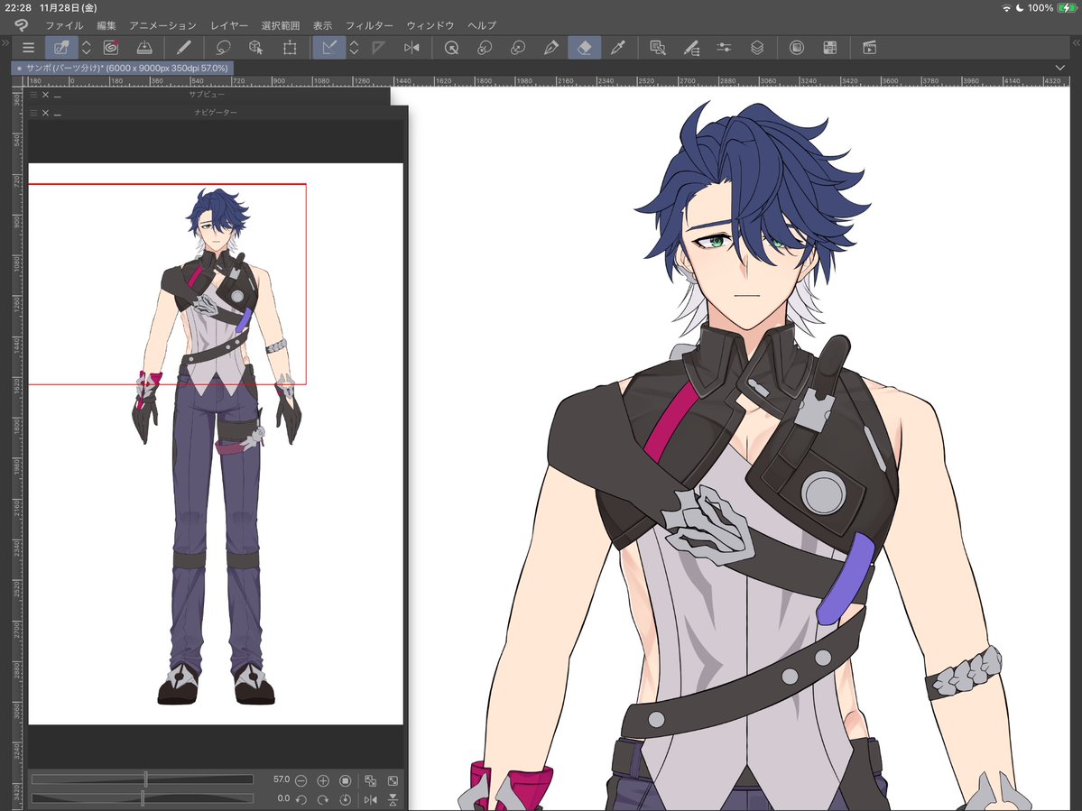Viewport: 1082px width, 811px height.
Task: Select the サンポ(パーツ分け) canvas tab
Action: pyautogui.click(x=122, y=69)
